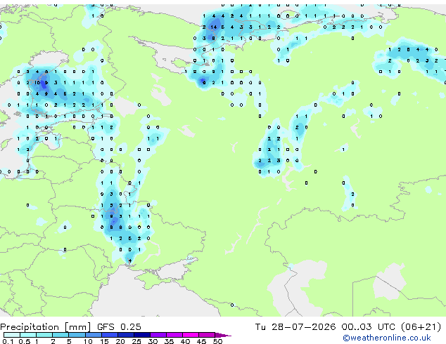This screenshot has height=344, width=446.
Task: Click the 'GFS 0.25' model label
Action: (x=119, y=327)
